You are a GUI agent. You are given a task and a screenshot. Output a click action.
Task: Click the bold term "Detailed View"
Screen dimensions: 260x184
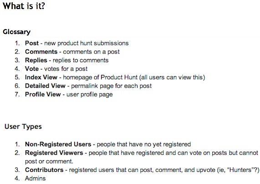pos(45,86)
